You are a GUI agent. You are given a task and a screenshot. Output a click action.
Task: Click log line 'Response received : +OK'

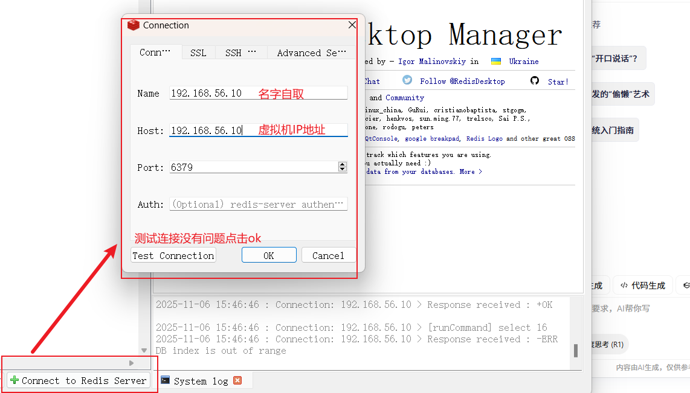pyautogui.click(x=354, y=305)
